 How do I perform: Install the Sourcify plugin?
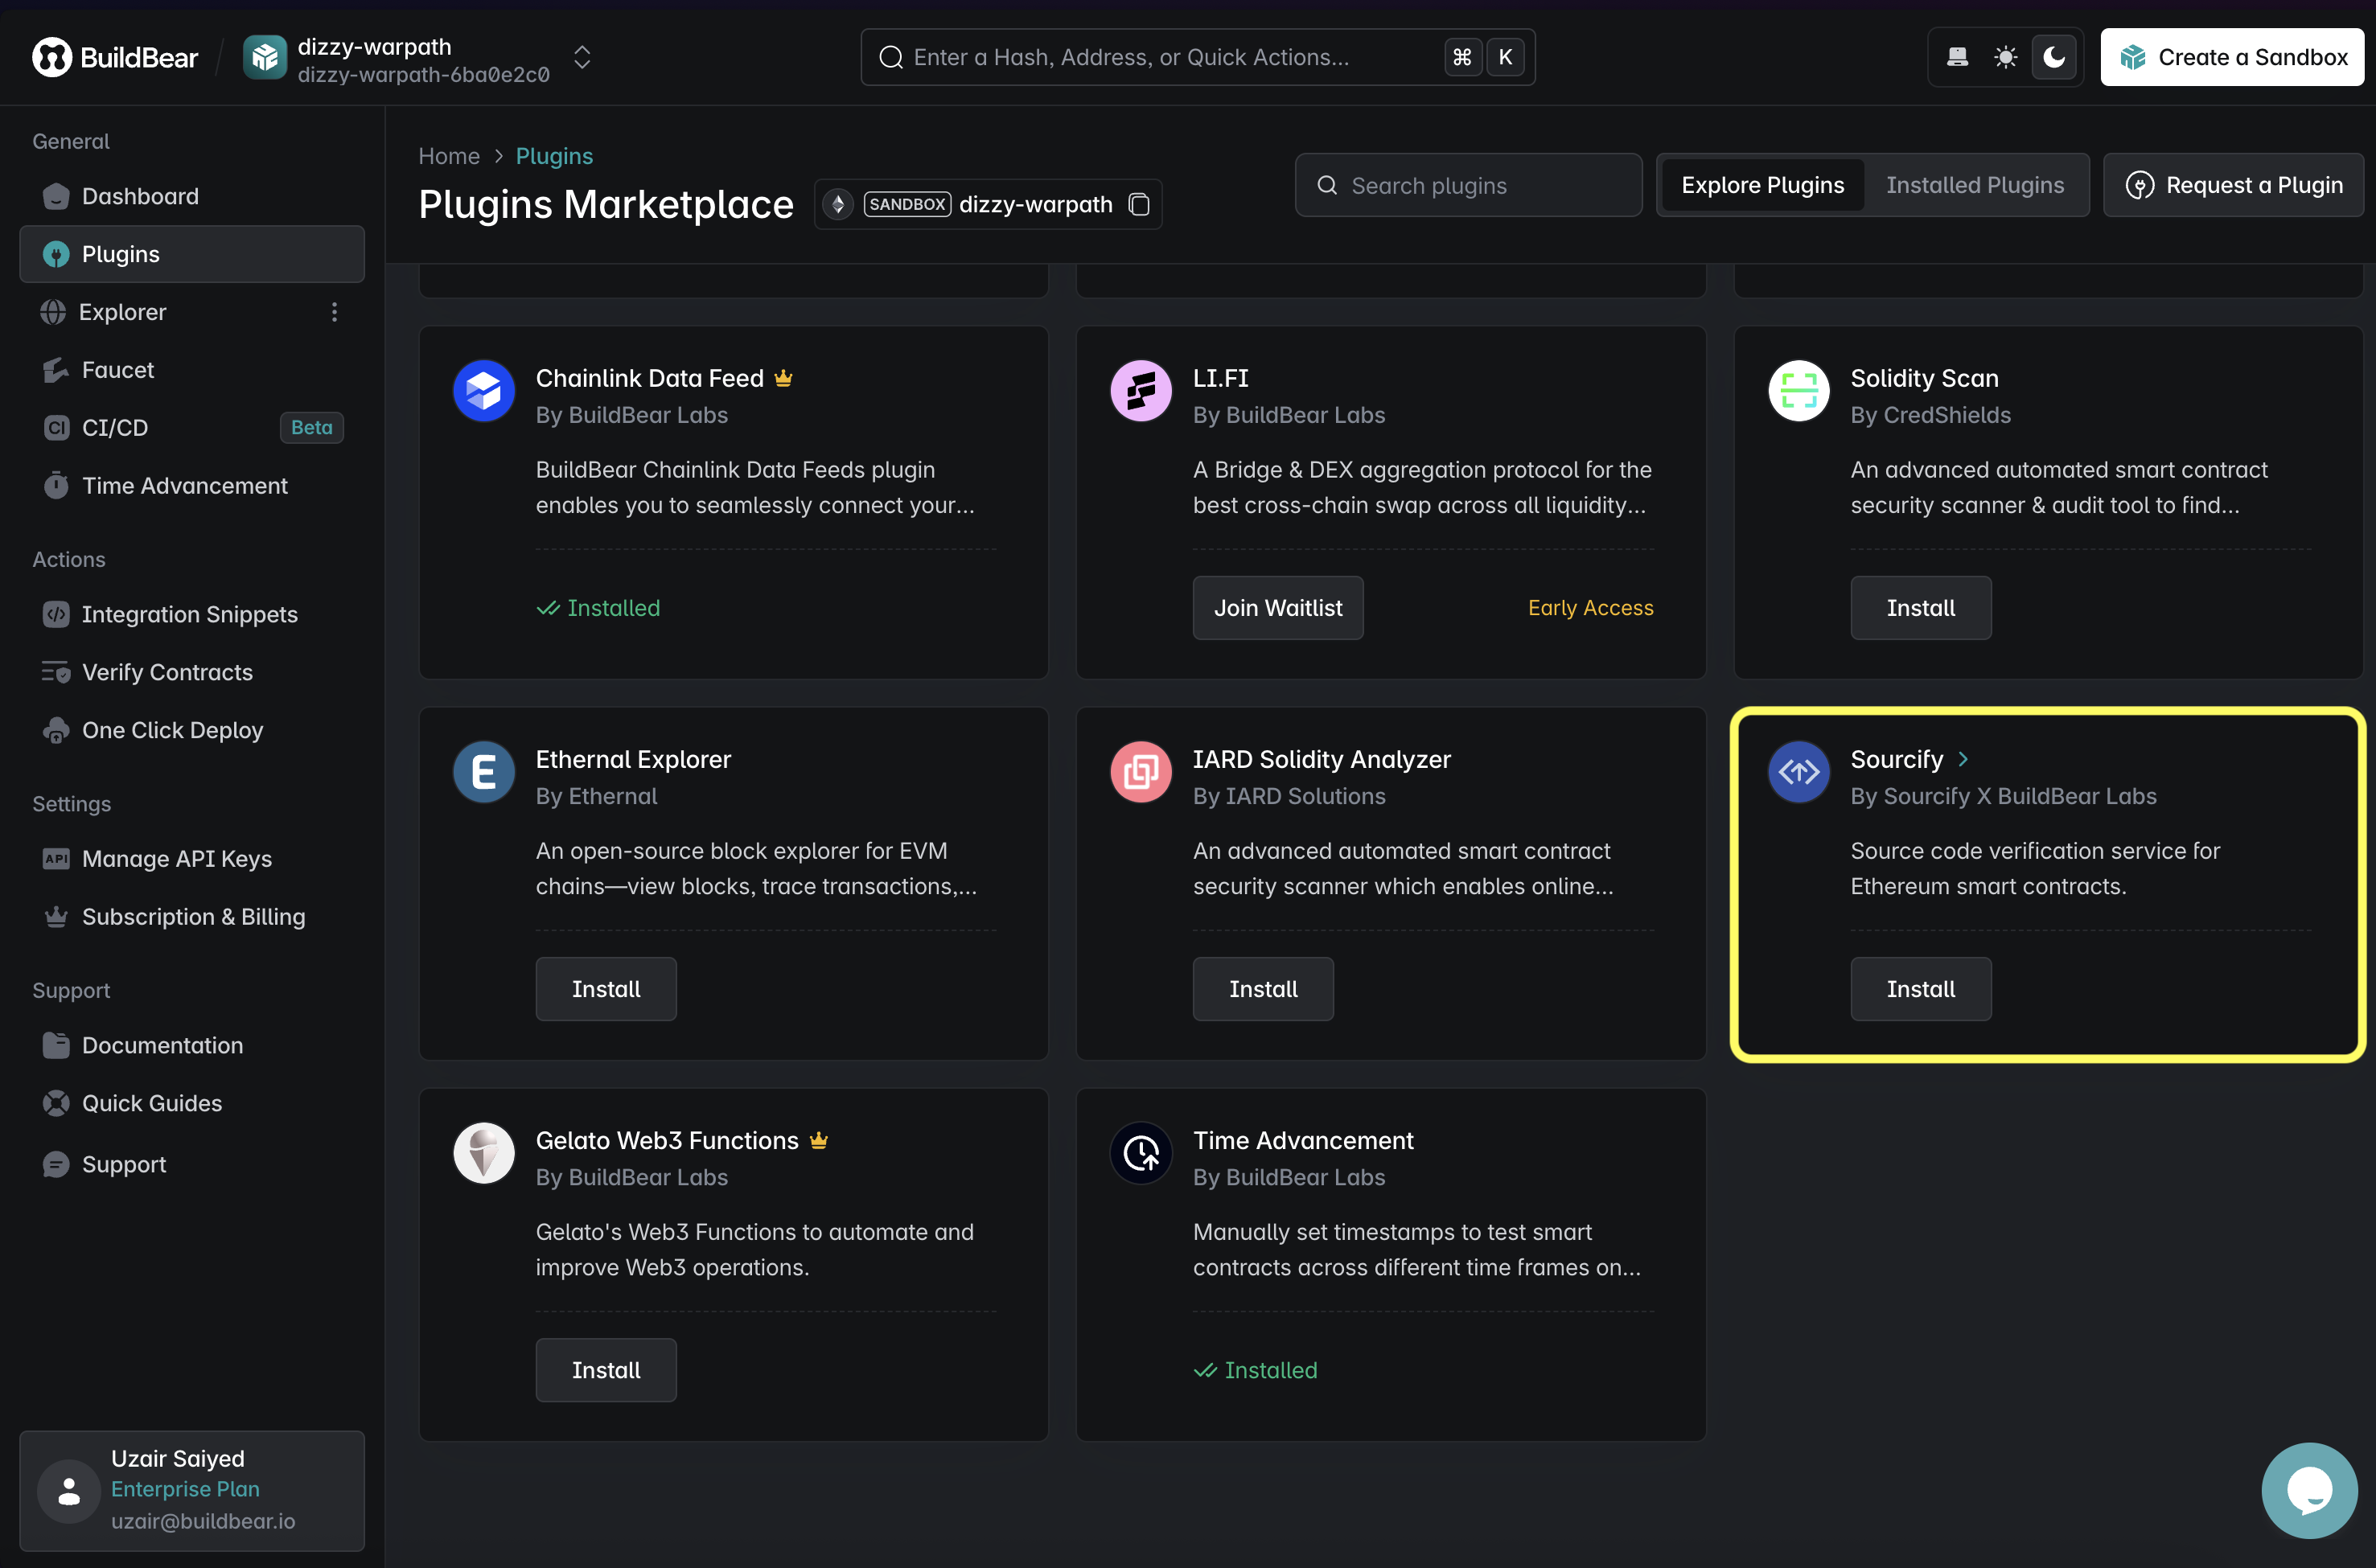click(x=1921, y=989)
